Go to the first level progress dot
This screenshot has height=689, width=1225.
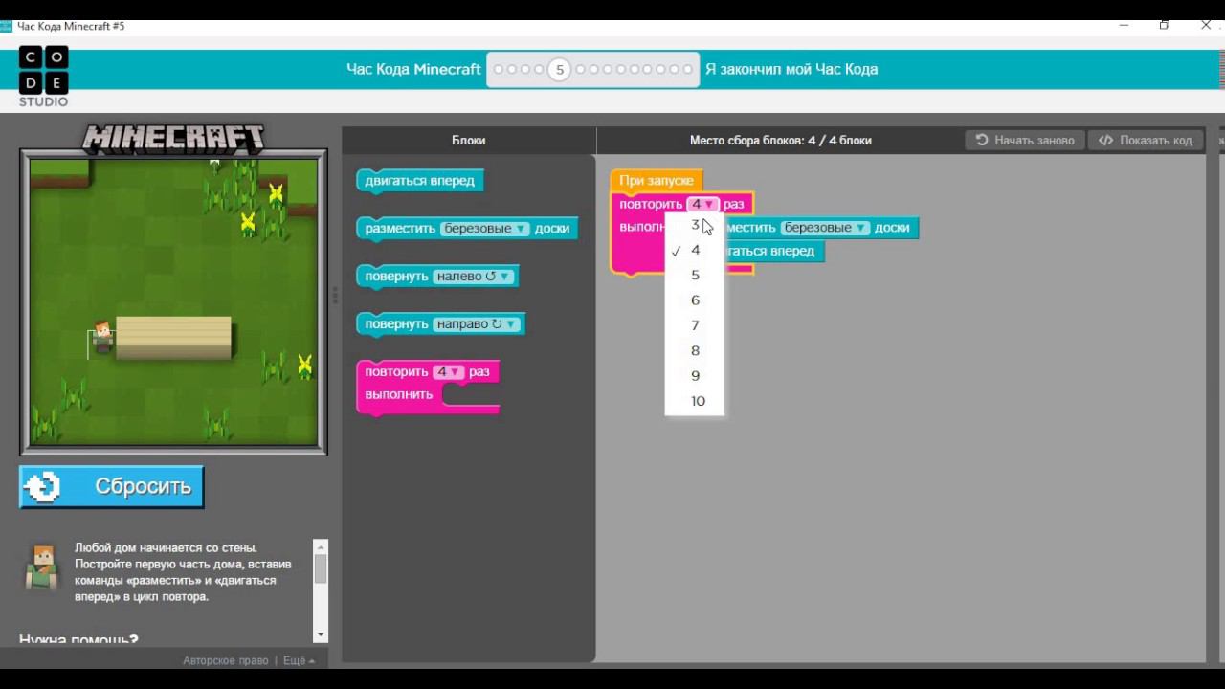(499, 69)
